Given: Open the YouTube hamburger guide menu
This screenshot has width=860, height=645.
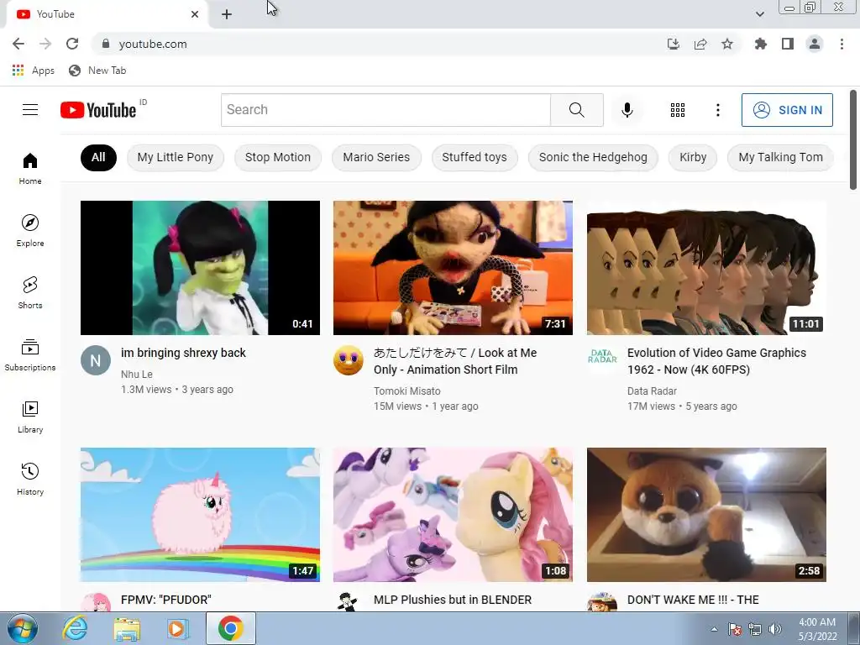Looking at the screenshot, I should coord(30,110).
